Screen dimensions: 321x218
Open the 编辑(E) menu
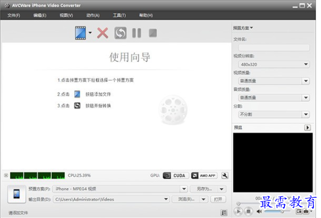[x=40, y=16]
